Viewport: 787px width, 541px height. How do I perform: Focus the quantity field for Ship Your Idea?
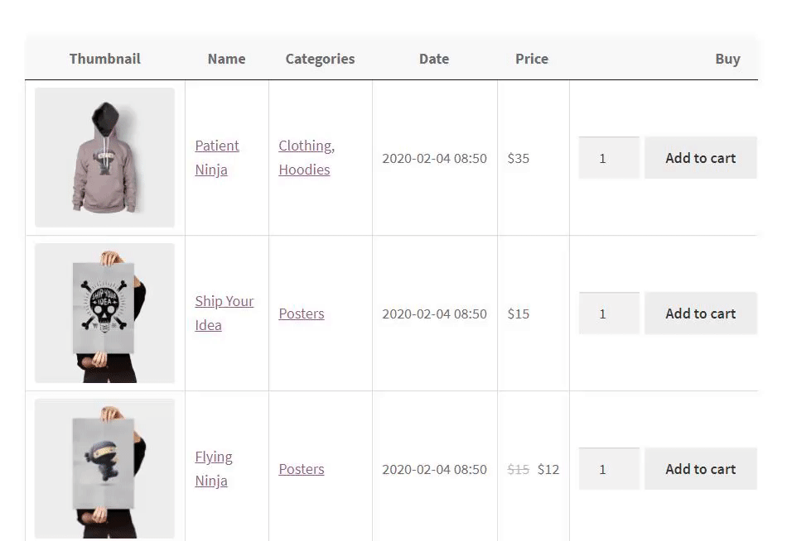(x=609, y=313)
